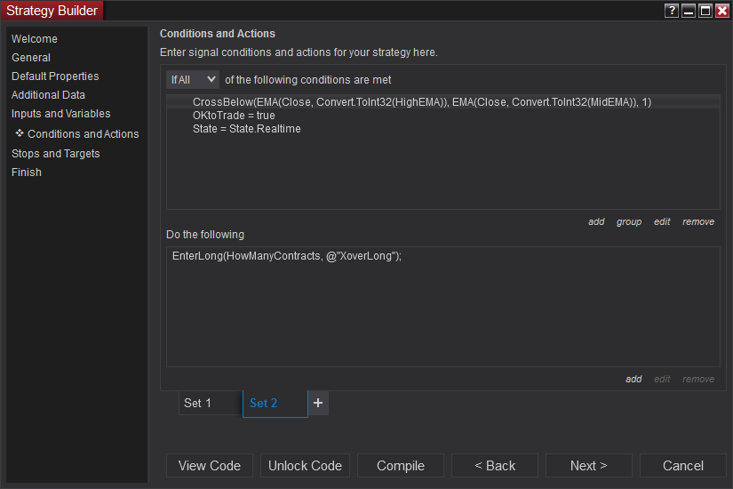Edit the selected condition
Image resolution: width=733 pixels, height=489 pixels.
pos(662,222)
